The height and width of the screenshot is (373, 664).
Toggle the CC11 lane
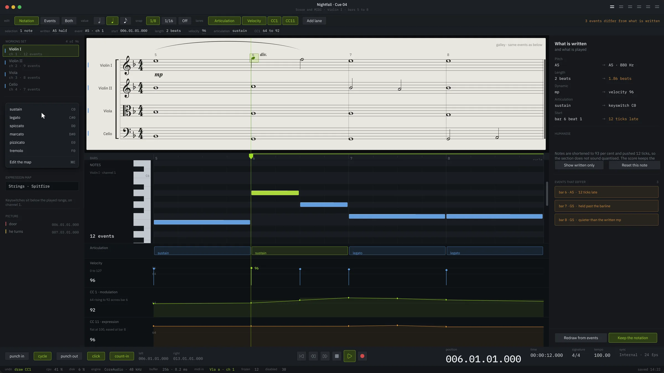[290, 21]
